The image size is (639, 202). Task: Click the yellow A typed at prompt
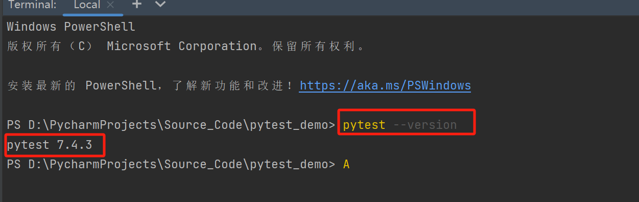346,165
